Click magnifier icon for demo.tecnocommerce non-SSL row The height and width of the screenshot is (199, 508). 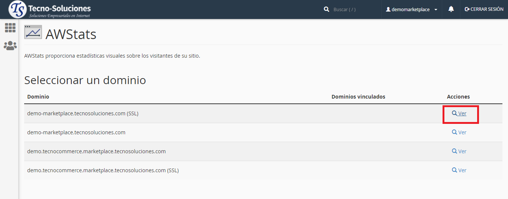(454, 151)
